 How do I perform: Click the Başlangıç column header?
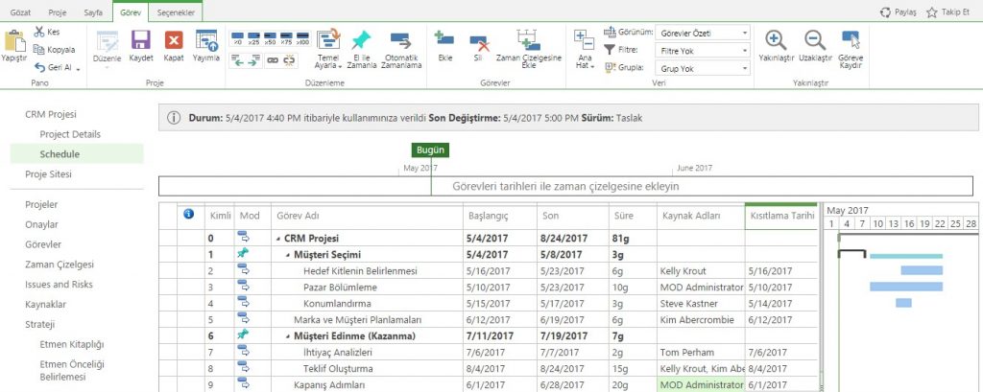pyautogui.click(x=499, y=216)
